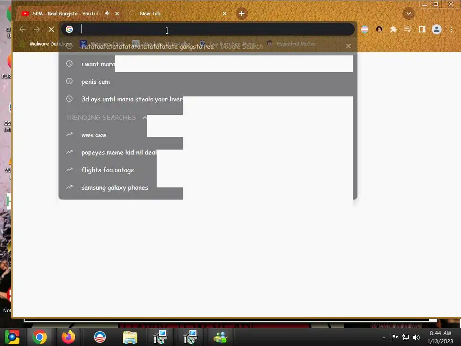Go back with the back arrow
The image size is (461, 346).
click(23, 29)
